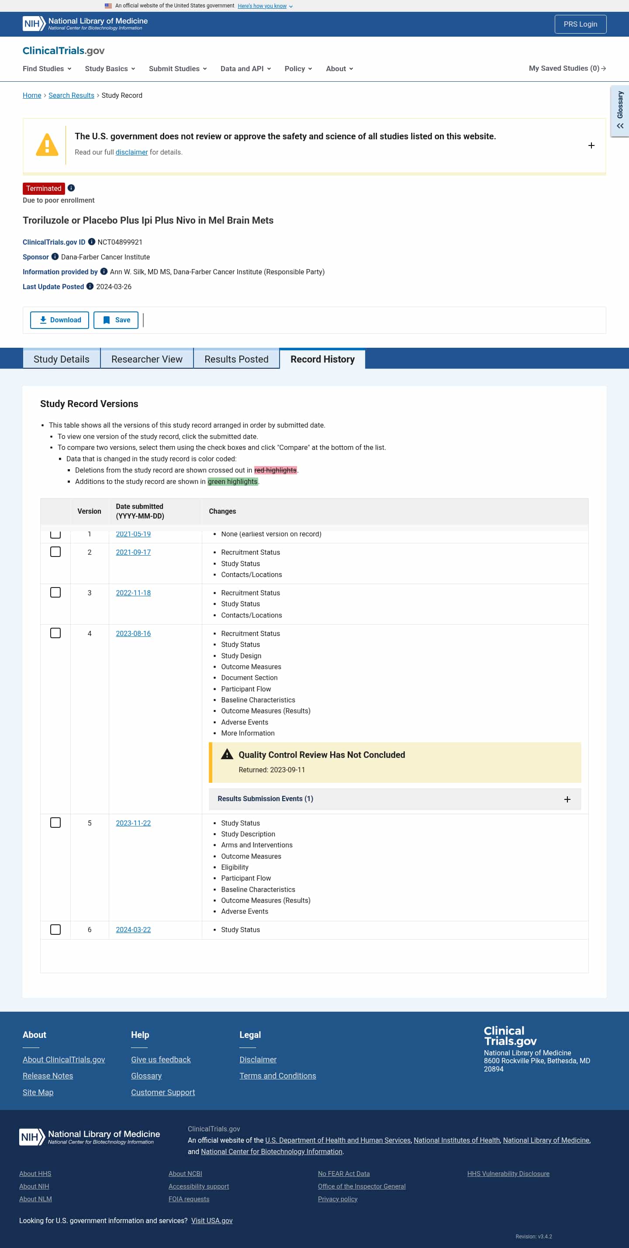Download the study record
Image resolution: width=629 pixels, height=1248 pixels.
59,320
